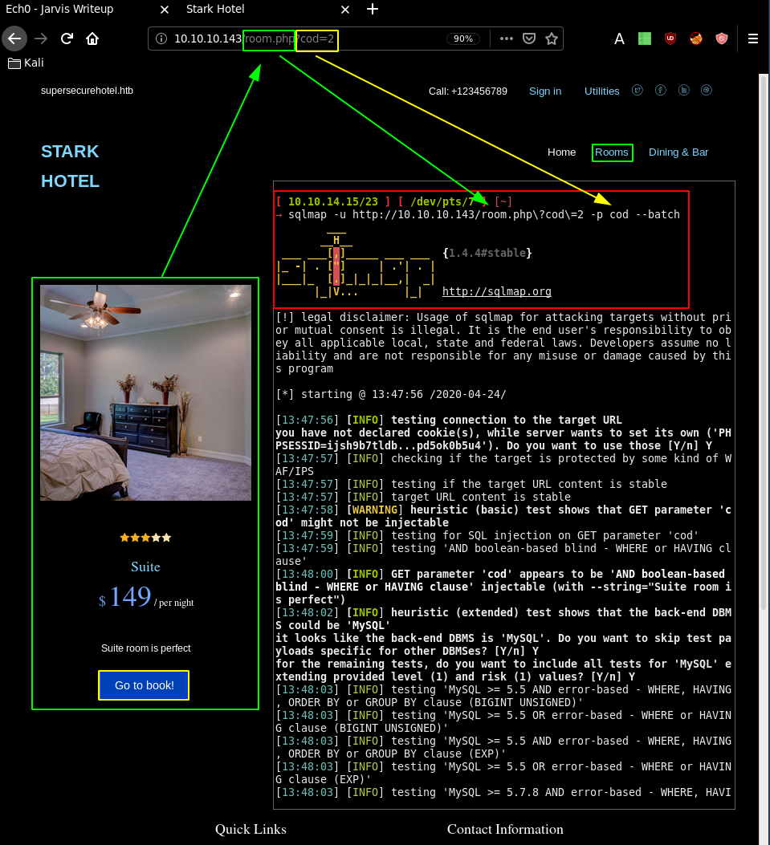
Task: Reload the current page
Action: pos(67,39)
